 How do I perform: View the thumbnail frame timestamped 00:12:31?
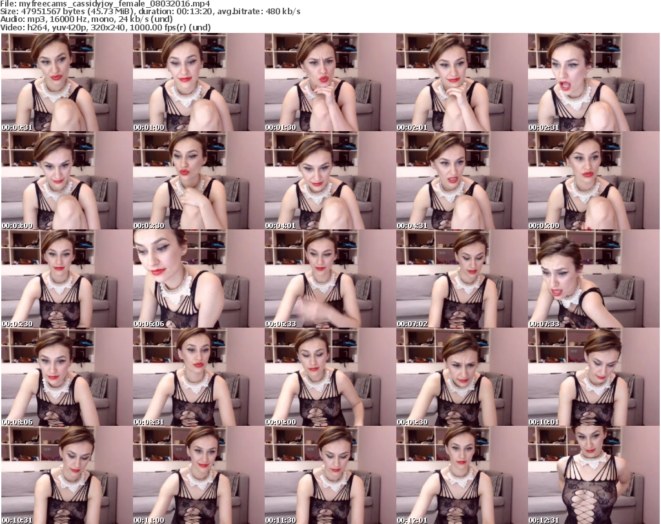pyautogui.click(x=594, y=475)
